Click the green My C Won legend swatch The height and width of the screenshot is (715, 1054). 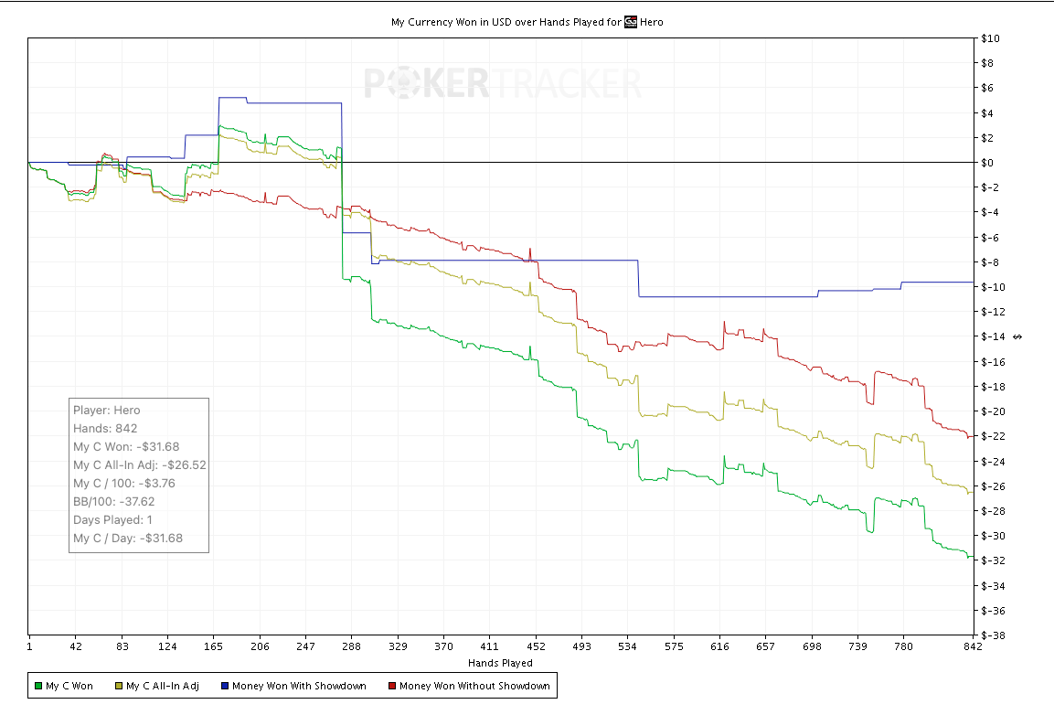pyautogui.click(x=37, y=686)
